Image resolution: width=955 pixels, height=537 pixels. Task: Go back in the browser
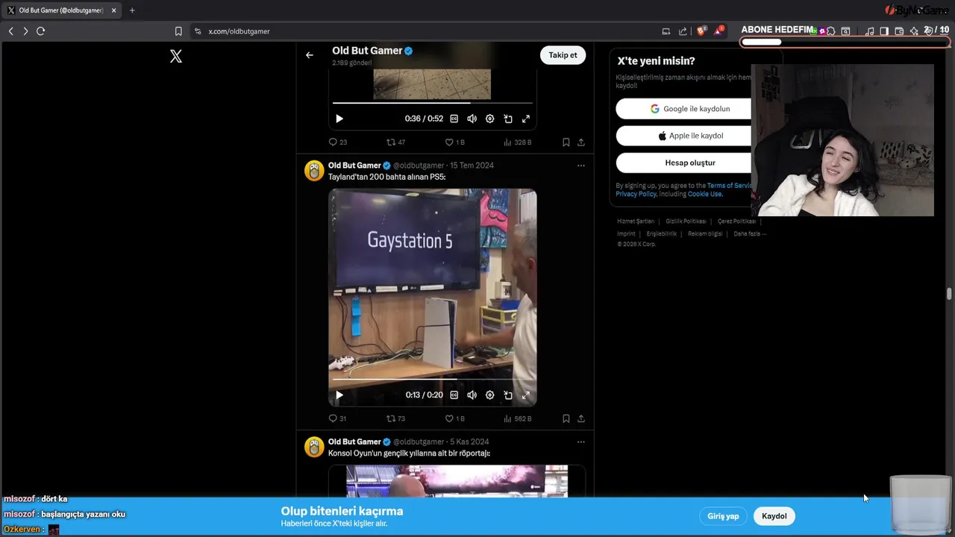pos(10,31)
